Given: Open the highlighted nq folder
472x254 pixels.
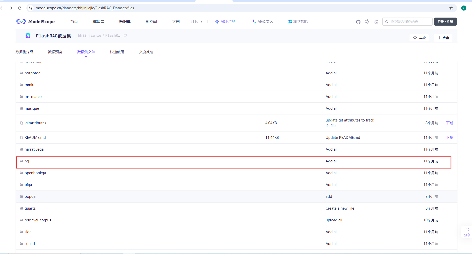Looking at the screenshot, I should (x=27, y=161).
